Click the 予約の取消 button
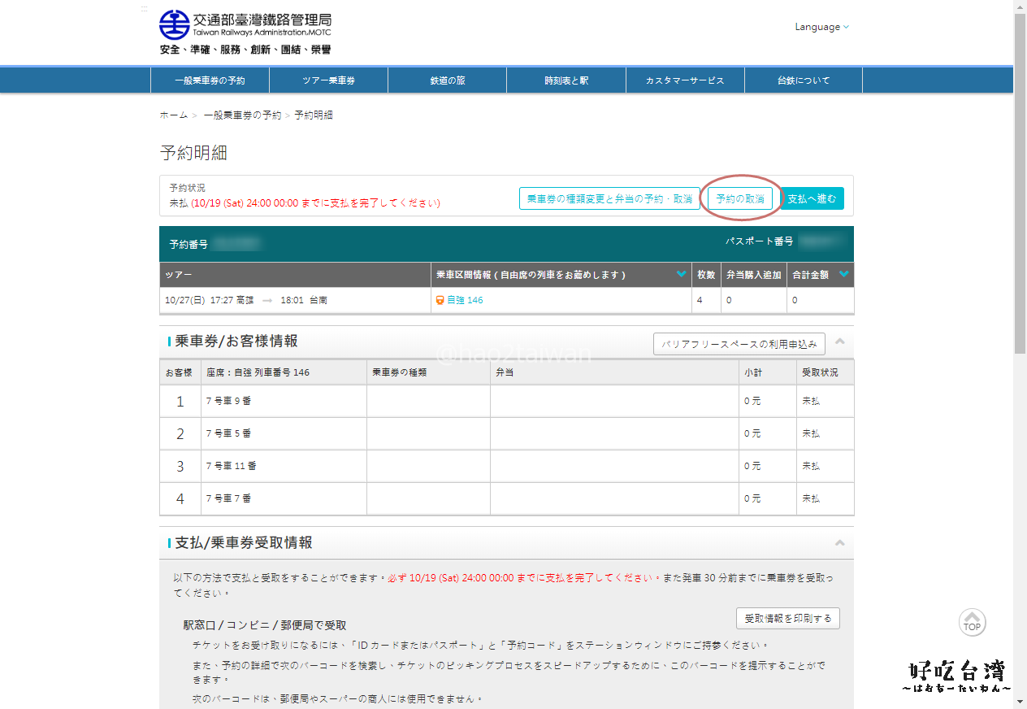The height and width of the screenshot is (709, 1027). tap(739, 199)
